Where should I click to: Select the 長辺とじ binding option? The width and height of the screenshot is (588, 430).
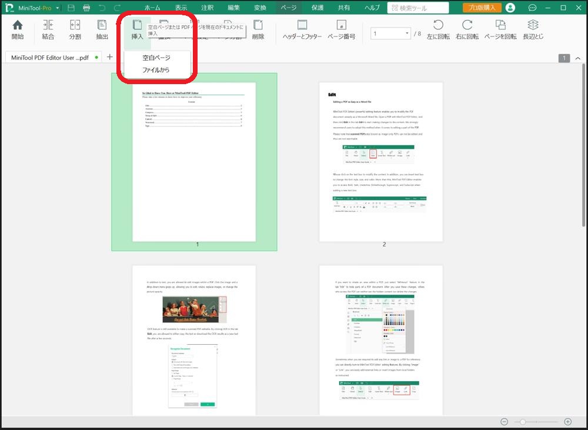(533, 29)
